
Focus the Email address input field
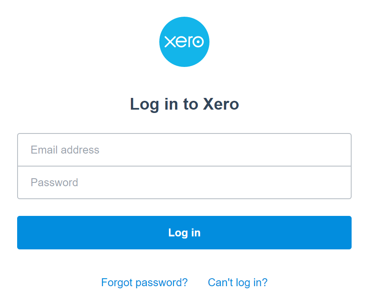click(x=184, y=150)
